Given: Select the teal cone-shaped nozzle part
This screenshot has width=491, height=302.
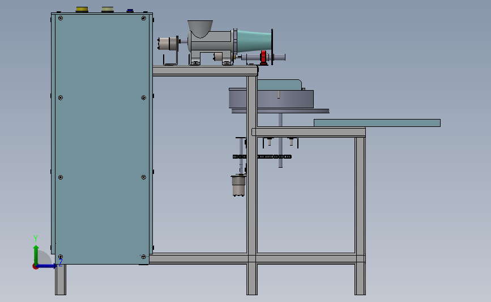Looking at the screenshot, I should click(x=254, y=41).
